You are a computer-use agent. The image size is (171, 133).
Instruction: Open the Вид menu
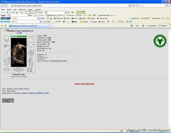15,10
